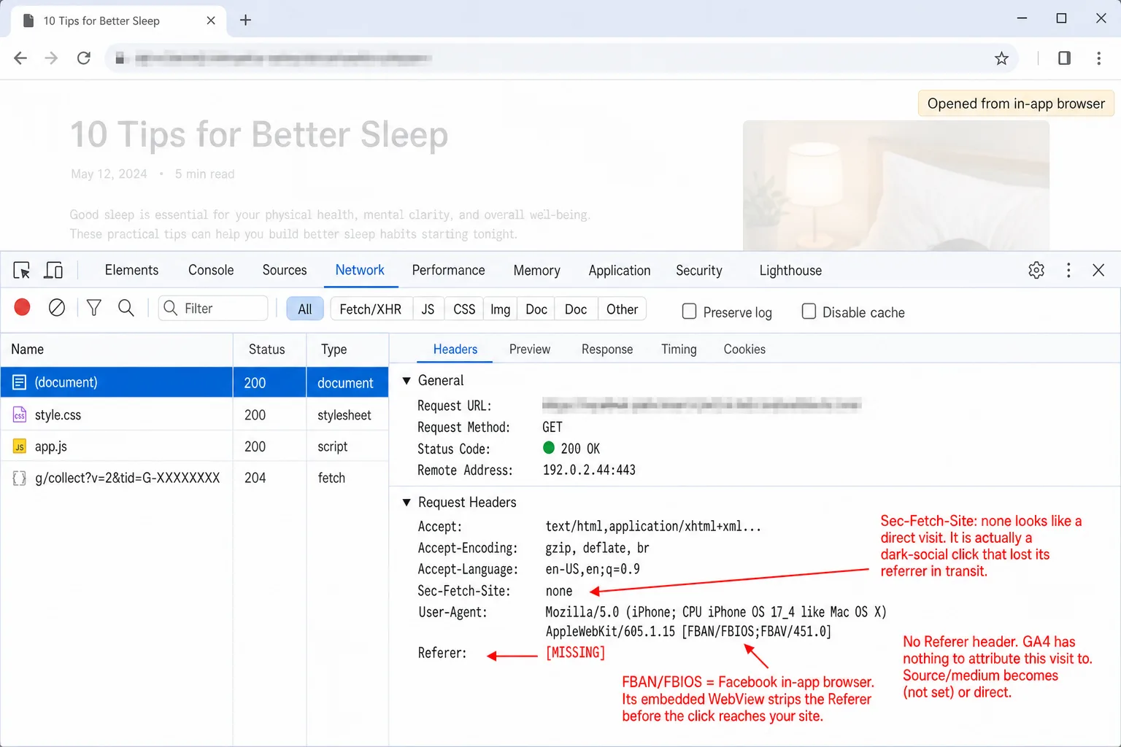Filter requests by Img

[x=500, y=309]
